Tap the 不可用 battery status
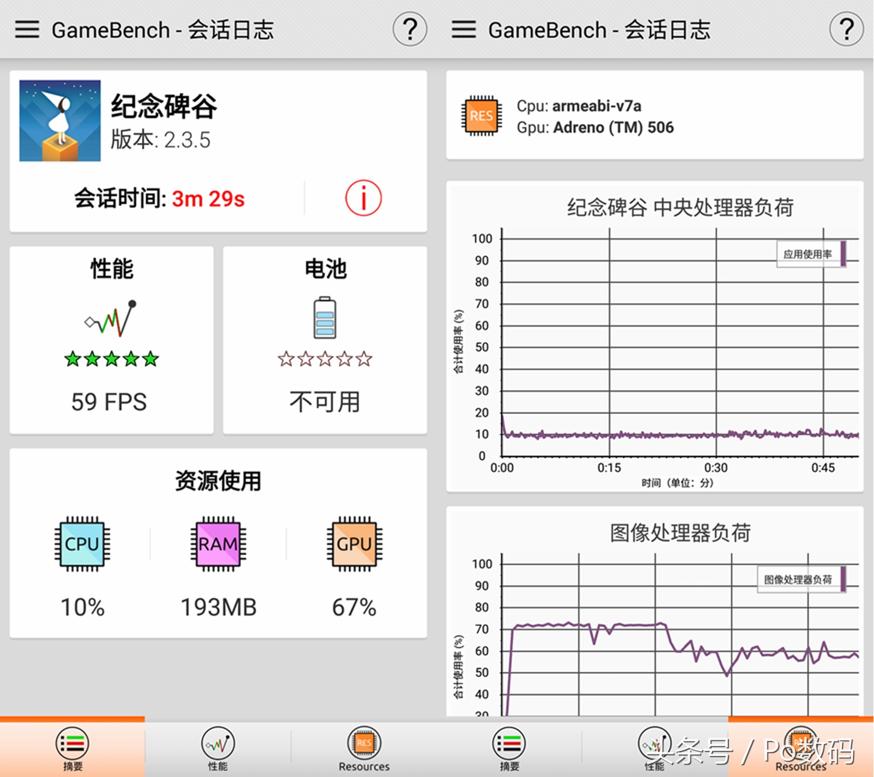 click(x=325, y=402)
